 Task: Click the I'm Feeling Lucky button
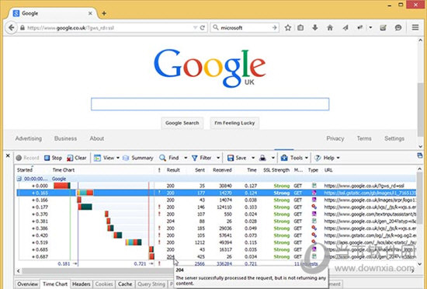234,123
